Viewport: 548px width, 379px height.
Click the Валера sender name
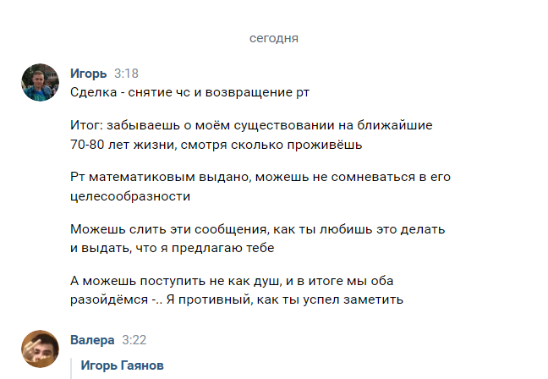[92, 340]
